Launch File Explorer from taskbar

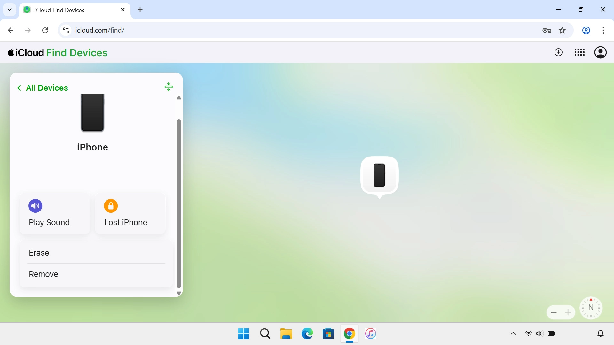pyautogui.click(x=286, y=334)
